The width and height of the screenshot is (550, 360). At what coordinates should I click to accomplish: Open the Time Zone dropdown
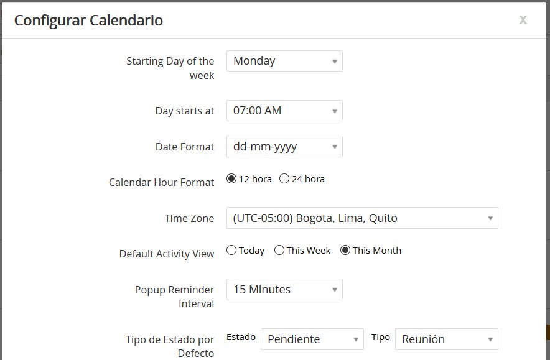pyautogui.click(x=362, y=218)
